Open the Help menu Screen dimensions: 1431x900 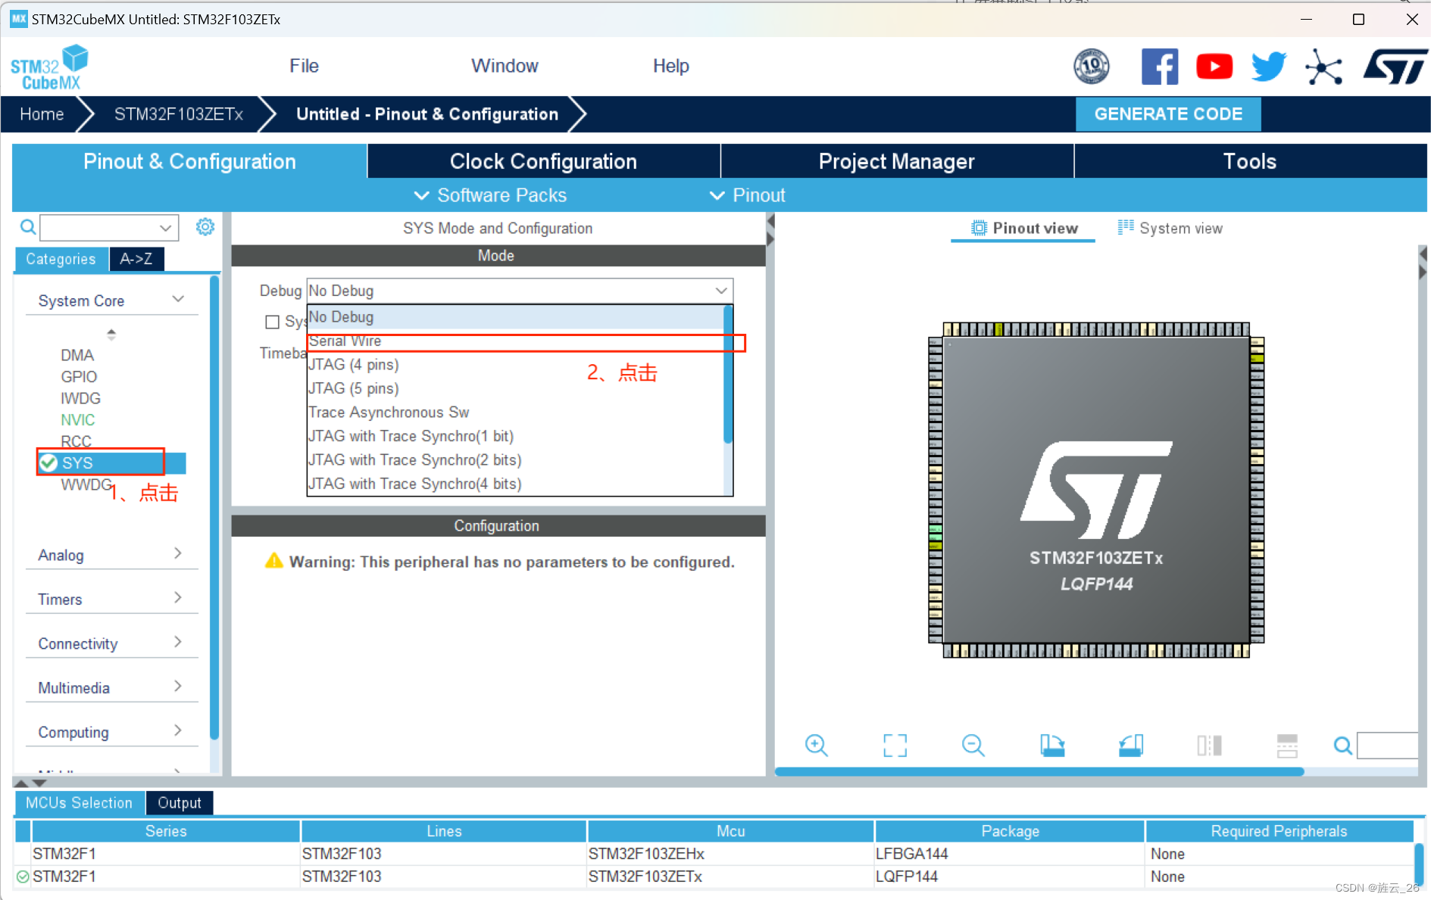(x=670, y=66)
